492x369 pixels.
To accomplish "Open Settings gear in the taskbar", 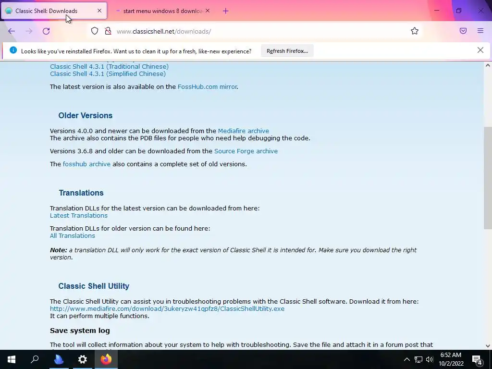I will pos(82,359).
